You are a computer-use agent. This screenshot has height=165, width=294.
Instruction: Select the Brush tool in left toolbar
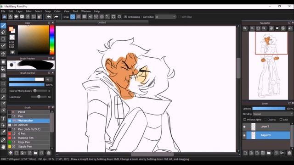(3, 26)
